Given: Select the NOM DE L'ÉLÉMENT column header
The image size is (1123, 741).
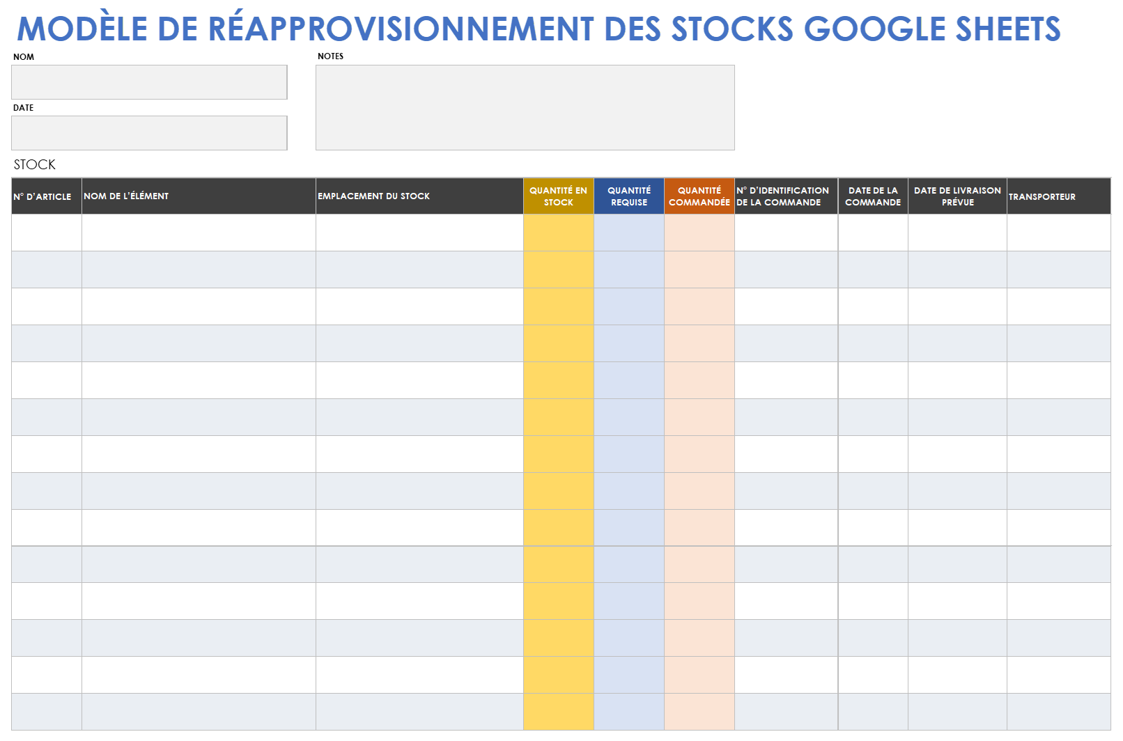Looking at the screenshot, I should (199, 196).
